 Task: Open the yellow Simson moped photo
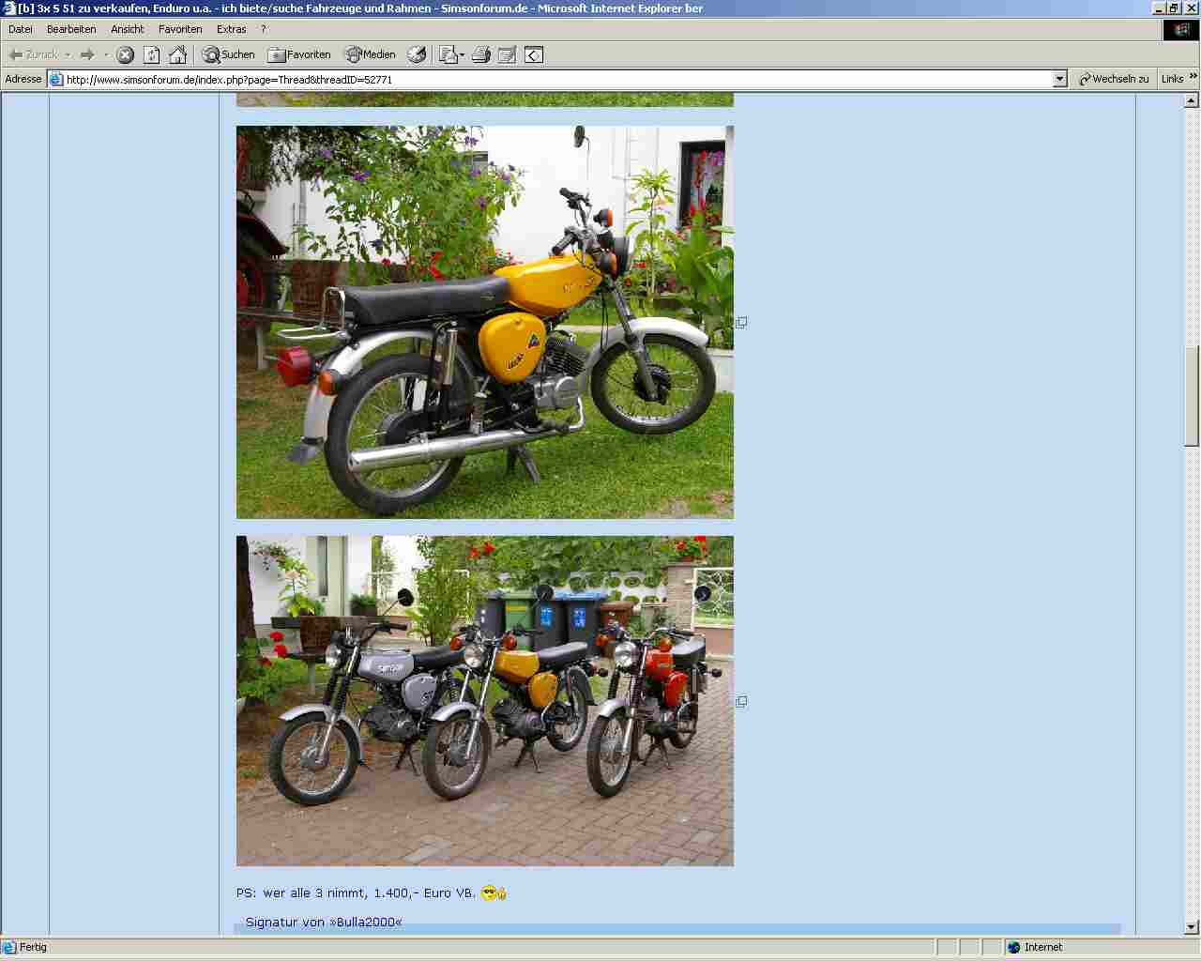484,322
